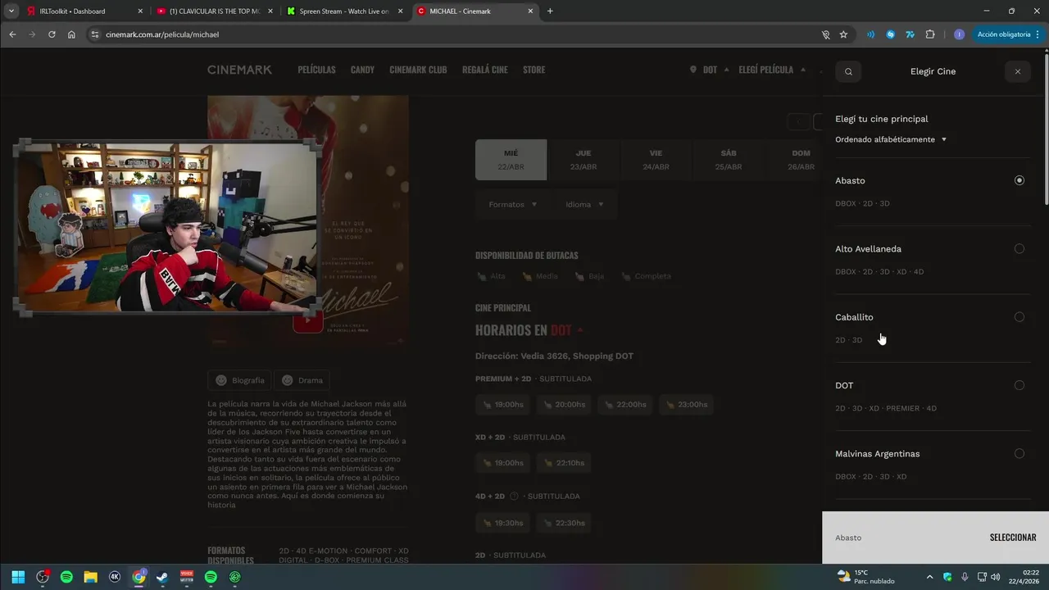This screenshot has height=590, width=1049.
Task: Pick the Premium 23:00hs showtime
Action: click(686, 404)
